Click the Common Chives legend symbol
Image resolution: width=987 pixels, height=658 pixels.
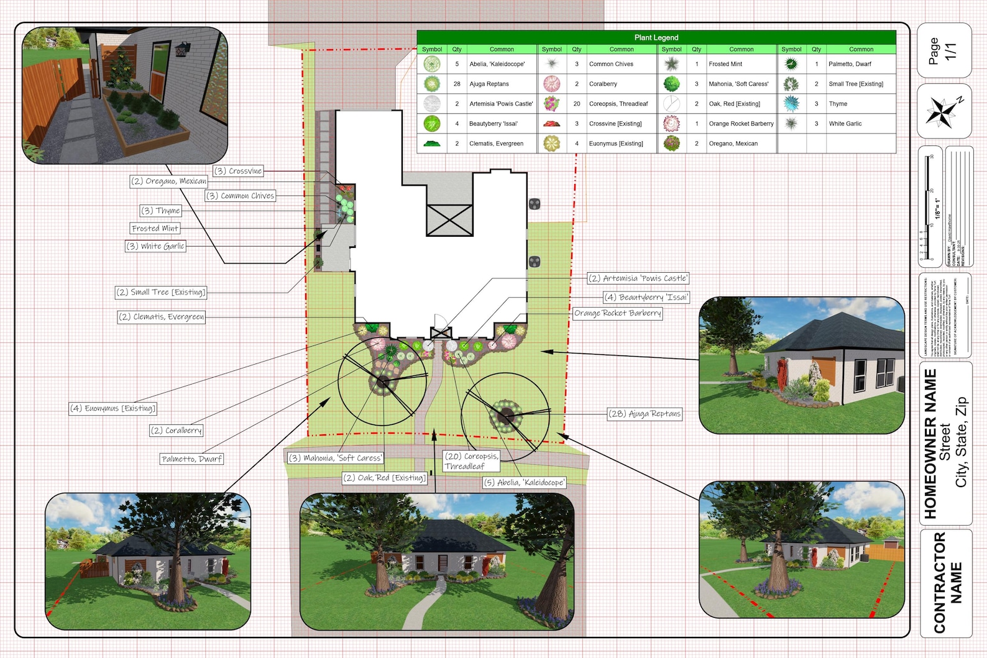tap(551, 64)
